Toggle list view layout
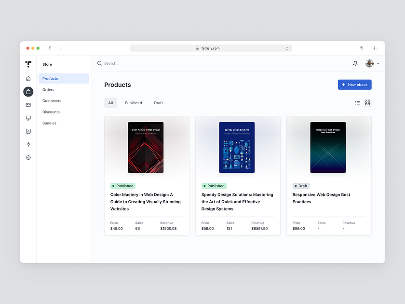The height and width of the screenshot is (304, 405). click(357, 103)
